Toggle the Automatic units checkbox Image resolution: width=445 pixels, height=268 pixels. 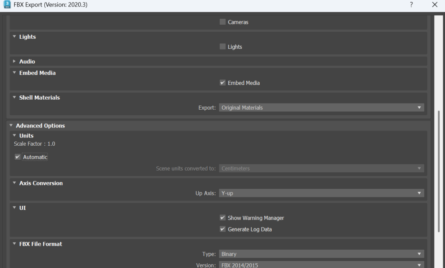[x=18, y=157]
